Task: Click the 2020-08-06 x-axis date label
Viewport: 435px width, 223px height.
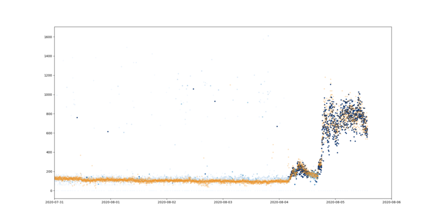Action: [391, 202]
